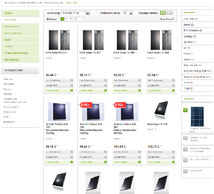Click NEU badge on Schott Protect ASI 105
Viewport: 214px width, 194px height.
[x=86, y=105]
